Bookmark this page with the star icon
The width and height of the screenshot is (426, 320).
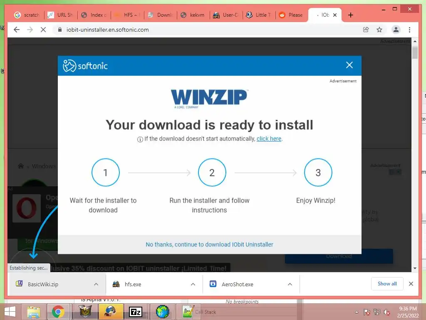pyautogui.click(x=379, y=30)
